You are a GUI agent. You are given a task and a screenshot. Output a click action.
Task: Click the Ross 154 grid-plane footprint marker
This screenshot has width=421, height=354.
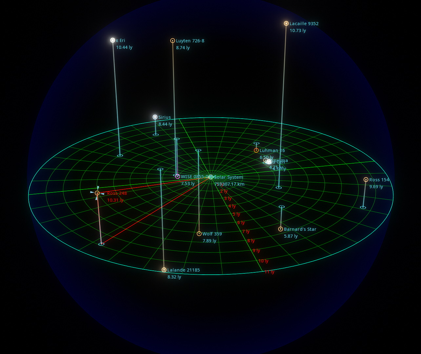click(363, 207)
